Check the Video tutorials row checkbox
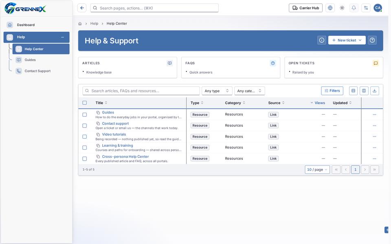The image size is (391, 244). tap(85, 137)
